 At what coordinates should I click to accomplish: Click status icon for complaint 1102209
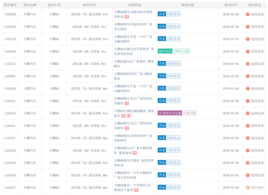click(248, 51)
